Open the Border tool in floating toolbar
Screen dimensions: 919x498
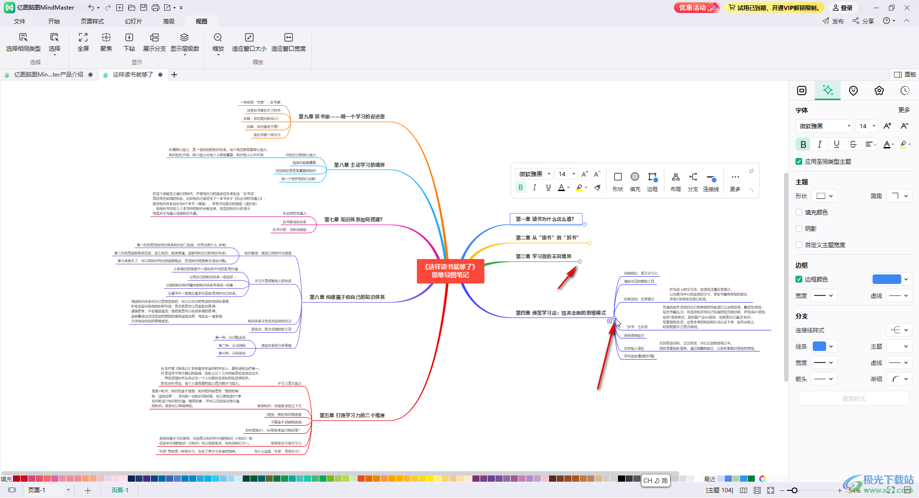(652, 181)
